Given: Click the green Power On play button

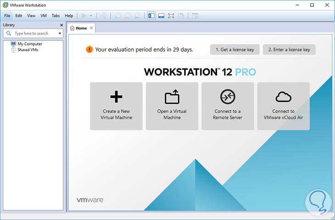Looking at the screenshot, I should coord(84,16).
